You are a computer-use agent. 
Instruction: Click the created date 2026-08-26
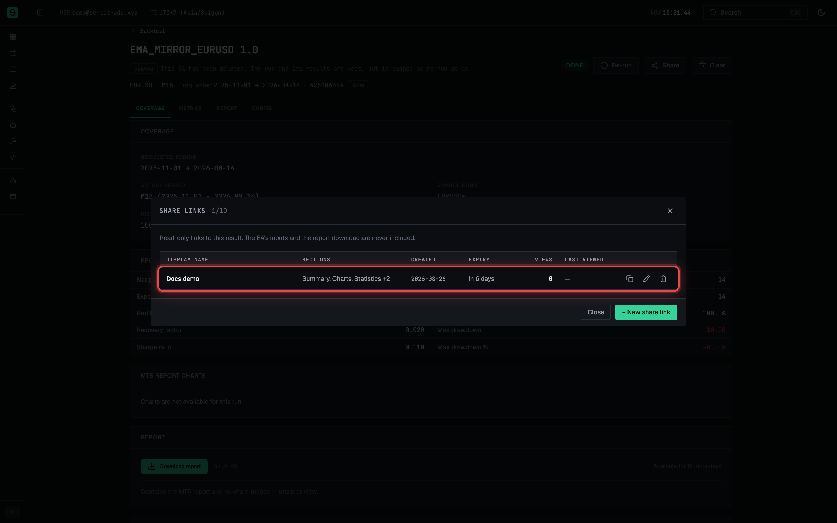click(428, 279)
